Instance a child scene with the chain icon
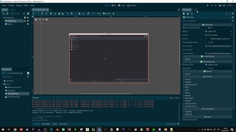The image size is (236, 132). tap(7, 14)
